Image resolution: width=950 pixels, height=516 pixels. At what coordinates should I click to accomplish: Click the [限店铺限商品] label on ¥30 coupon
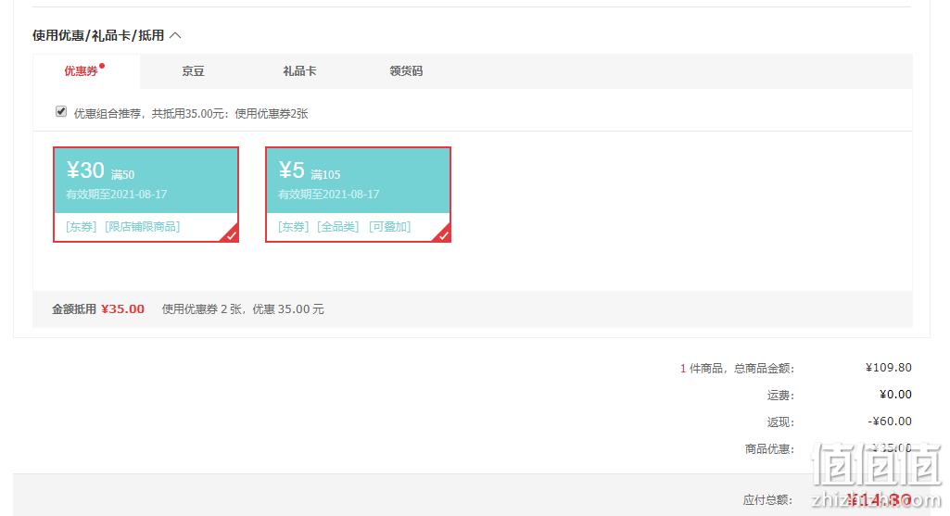click(x=143, y=227)
